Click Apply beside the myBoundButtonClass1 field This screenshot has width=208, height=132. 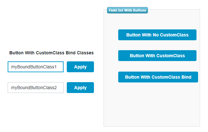coord(80,67)
